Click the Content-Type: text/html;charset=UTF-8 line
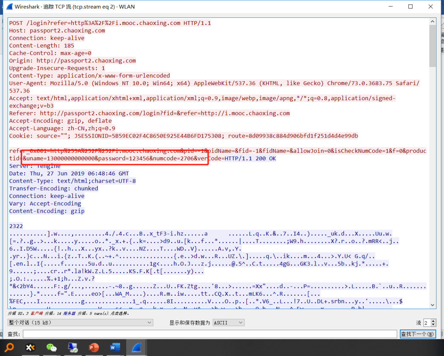The height and width of the screenshot is (356, 444). coord(72,181)
